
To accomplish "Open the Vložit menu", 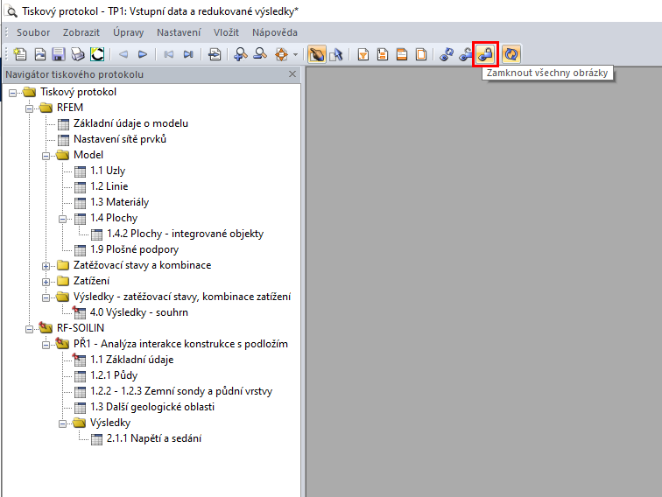I will coord(226,32).
